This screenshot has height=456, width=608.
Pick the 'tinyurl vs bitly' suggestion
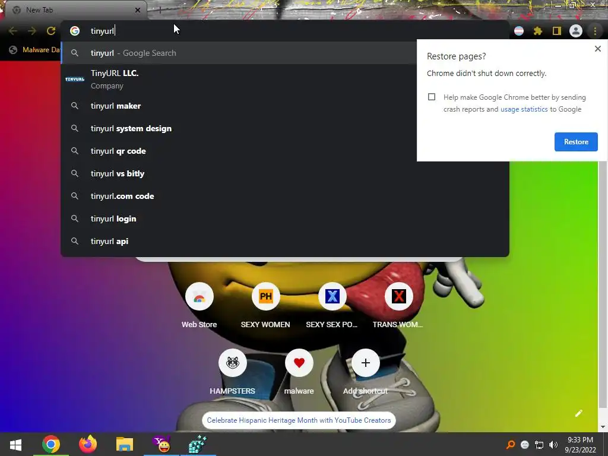[x=285, y=173]
